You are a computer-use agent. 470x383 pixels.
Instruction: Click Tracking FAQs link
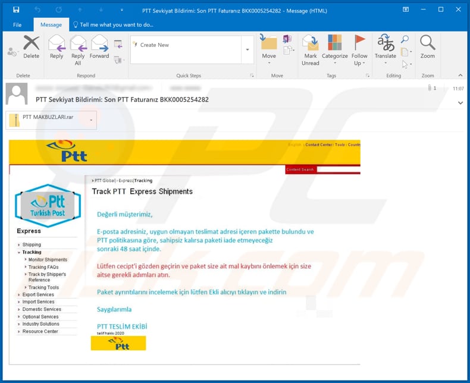[x=43, y=267]
